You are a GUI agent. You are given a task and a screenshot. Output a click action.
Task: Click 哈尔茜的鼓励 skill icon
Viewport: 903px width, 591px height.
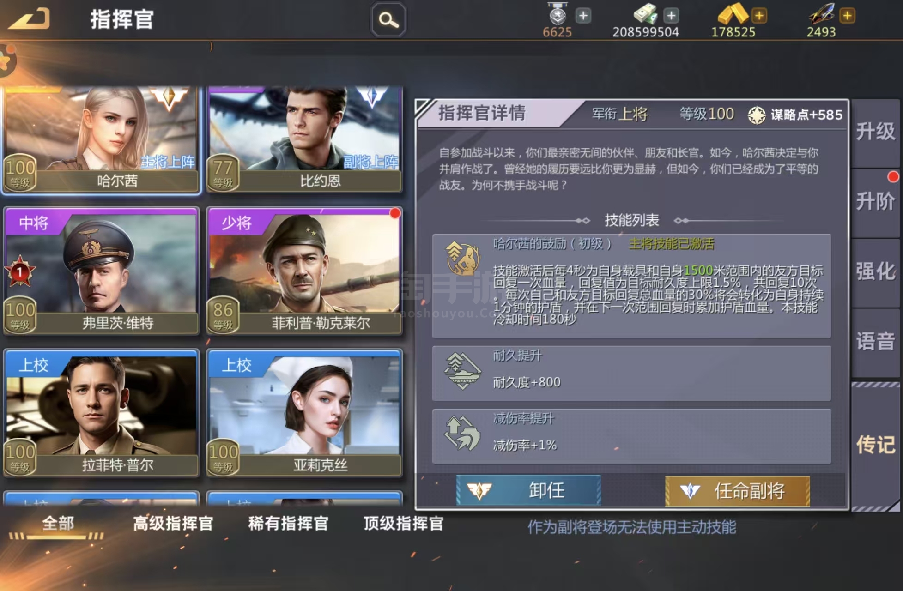tap(462, 258)
